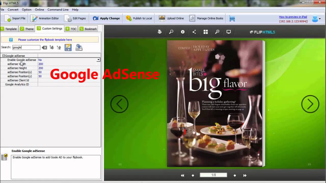
Task: Click the Import File toolbar button
Action: pos(15,19)
